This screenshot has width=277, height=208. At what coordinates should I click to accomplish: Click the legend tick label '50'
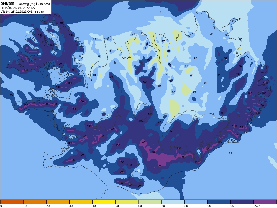(117, 206)
